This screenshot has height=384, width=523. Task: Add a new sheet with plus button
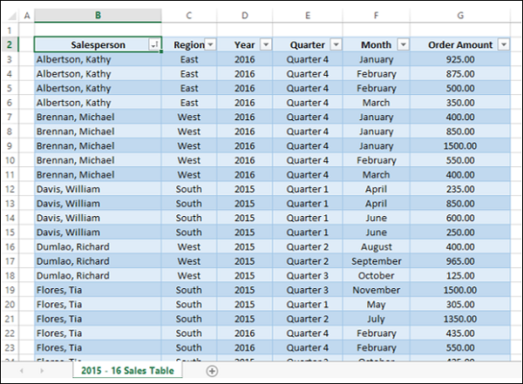[212, 371]
